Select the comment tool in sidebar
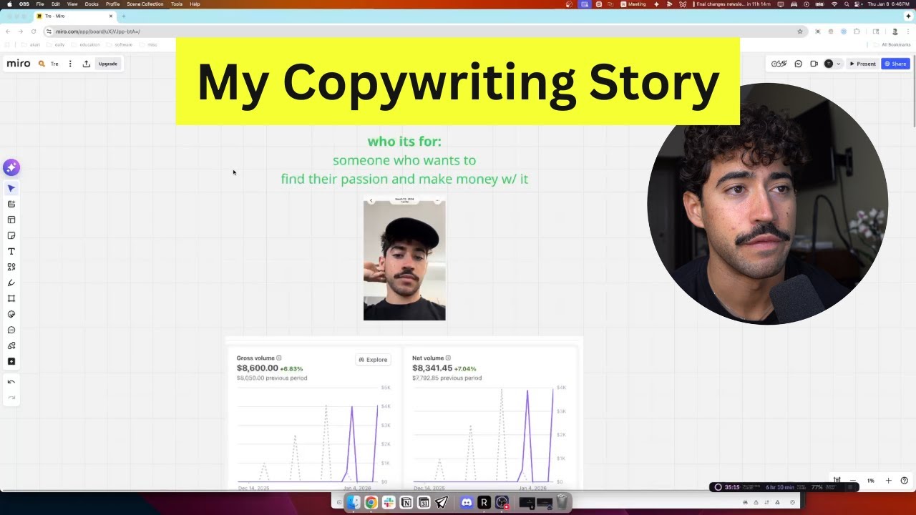Image resolution: width=916 pixels, height=515 pixels. click(11, 330)
